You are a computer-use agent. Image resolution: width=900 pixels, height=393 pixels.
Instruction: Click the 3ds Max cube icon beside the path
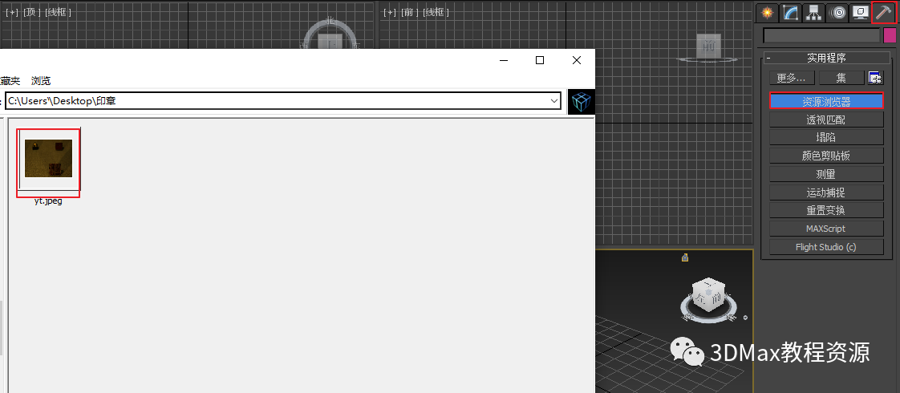pos(581,102)
